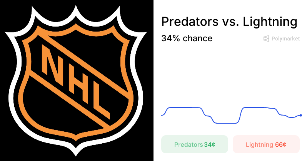This screenshot has width=307, height=161.
Task: Click the 66¢ price in the red button
Action: pyautogui.click(x=280, y=145)
